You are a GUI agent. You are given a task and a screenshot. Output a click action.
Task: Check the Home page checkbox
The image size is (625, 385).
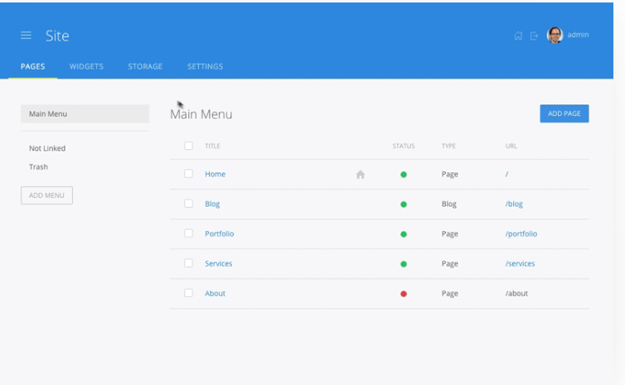(188, 174)
